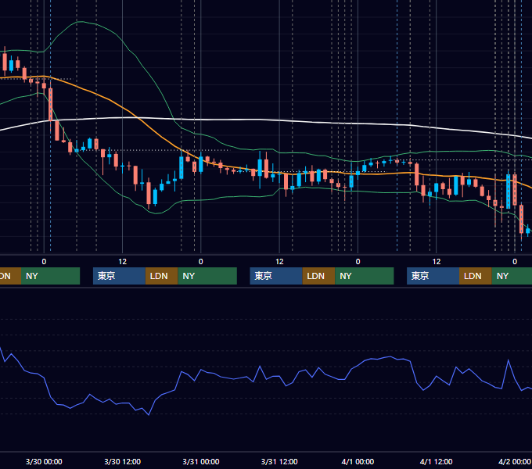The image size is (532, 469).
Task: Select the LDN session block on 3/31
Action: click(318, 276)
